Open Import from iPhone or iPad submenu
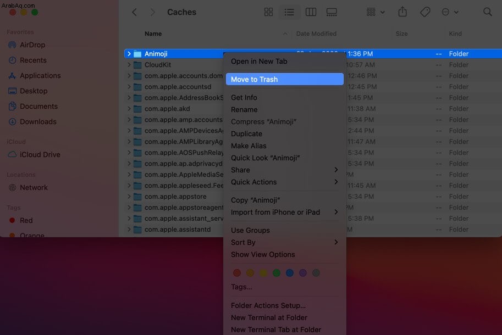Image resolution: width=502 pixels, height=335 pixels. click(285, 212)
